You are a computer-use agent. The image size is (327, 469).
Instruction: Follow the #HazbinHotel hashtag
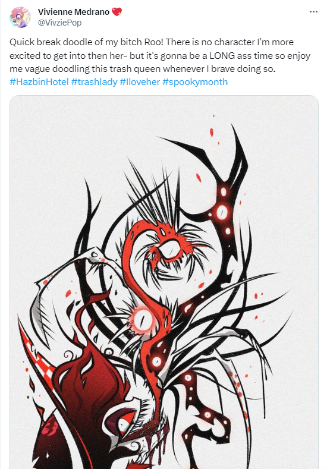point(39,82)
